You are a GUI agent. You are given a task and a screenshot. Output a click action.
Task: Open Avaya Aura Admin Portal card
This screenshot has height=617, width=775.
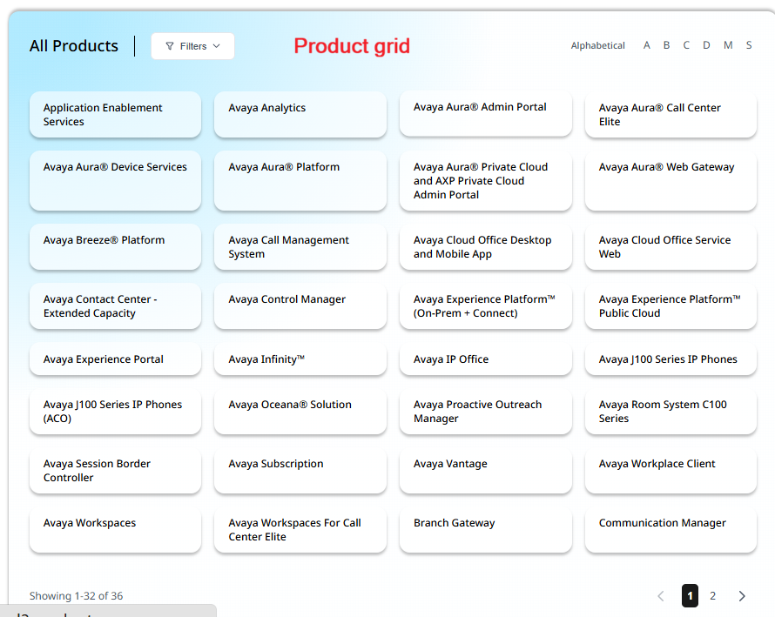[485, 114]
